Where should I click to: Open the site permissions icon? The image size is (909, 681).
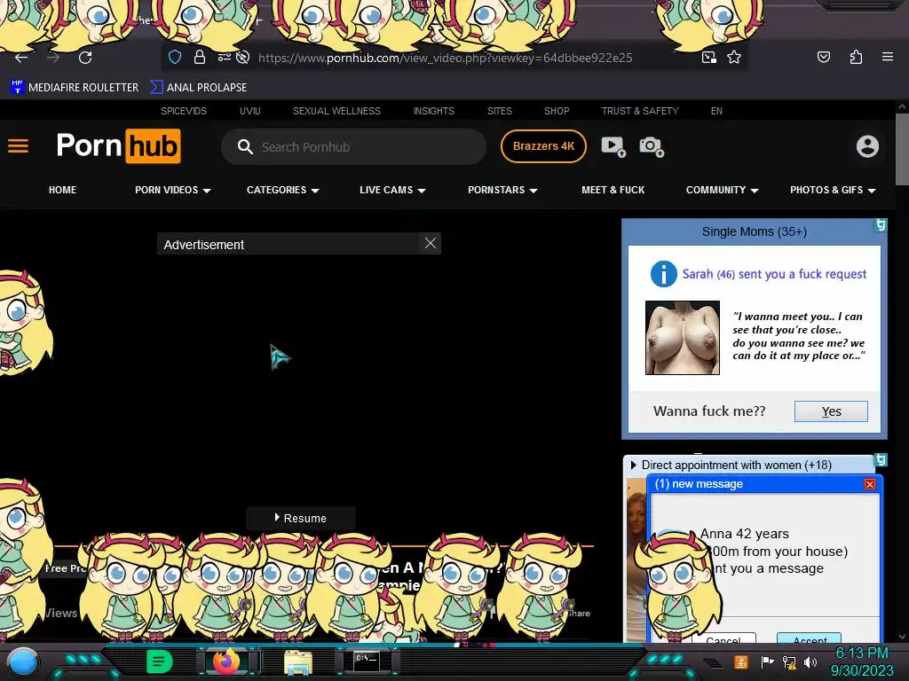point(224,57)
